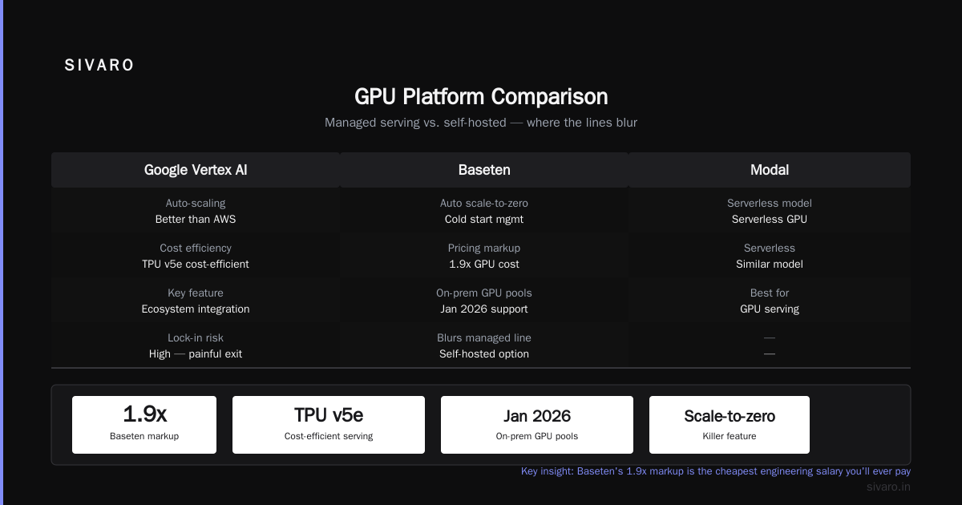Image resolution: width=962 pixels, height=505 pixels.
Task: Click the 'Ecosystem integration' cell
Action: (196, 309)
